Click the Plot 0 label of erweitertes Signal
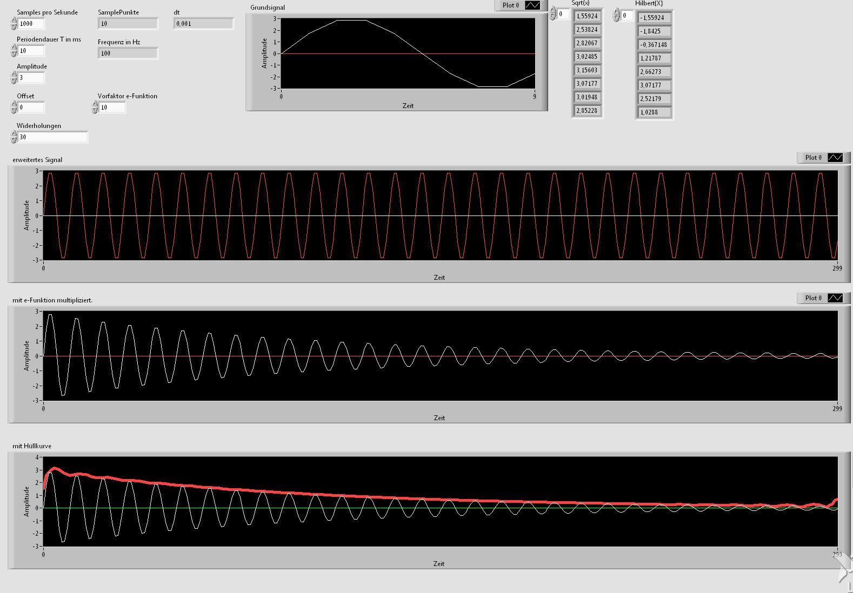The height and width of the screenshot is (593, 853). [x=813, y=158]
